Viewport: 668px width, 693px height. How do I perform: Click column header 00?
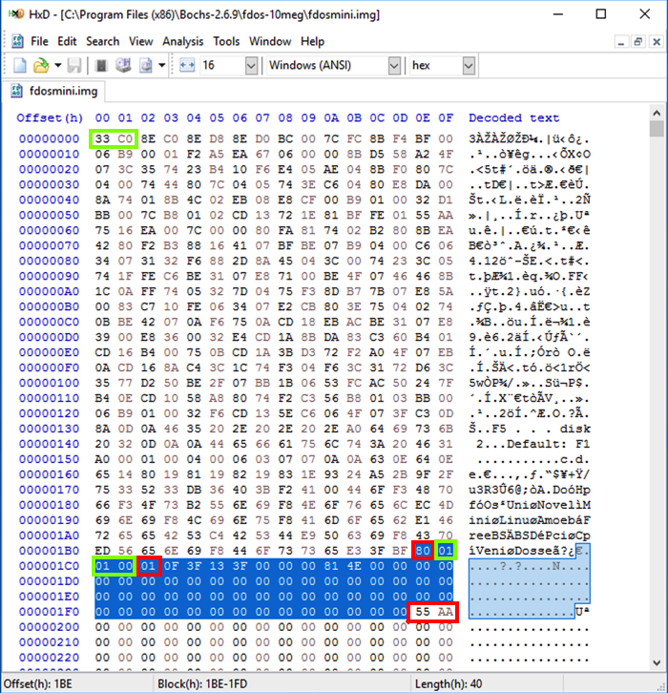[x=102, y=118]
